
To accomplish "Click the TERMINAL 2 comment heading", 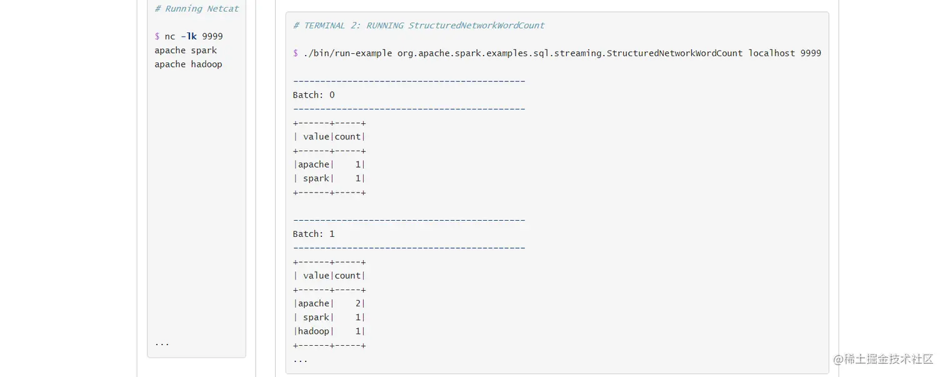I will [419, 26].
